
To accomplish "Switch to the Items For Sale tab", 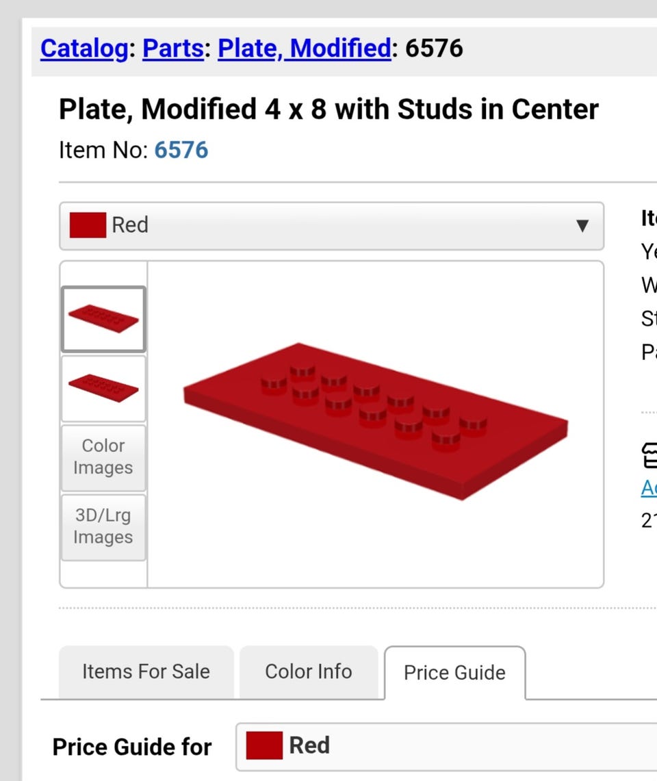I will (146, 671).
